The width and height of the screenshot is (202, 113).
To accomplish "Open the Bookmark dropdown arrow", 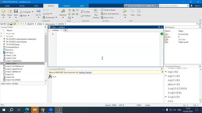I will [56, 18].
